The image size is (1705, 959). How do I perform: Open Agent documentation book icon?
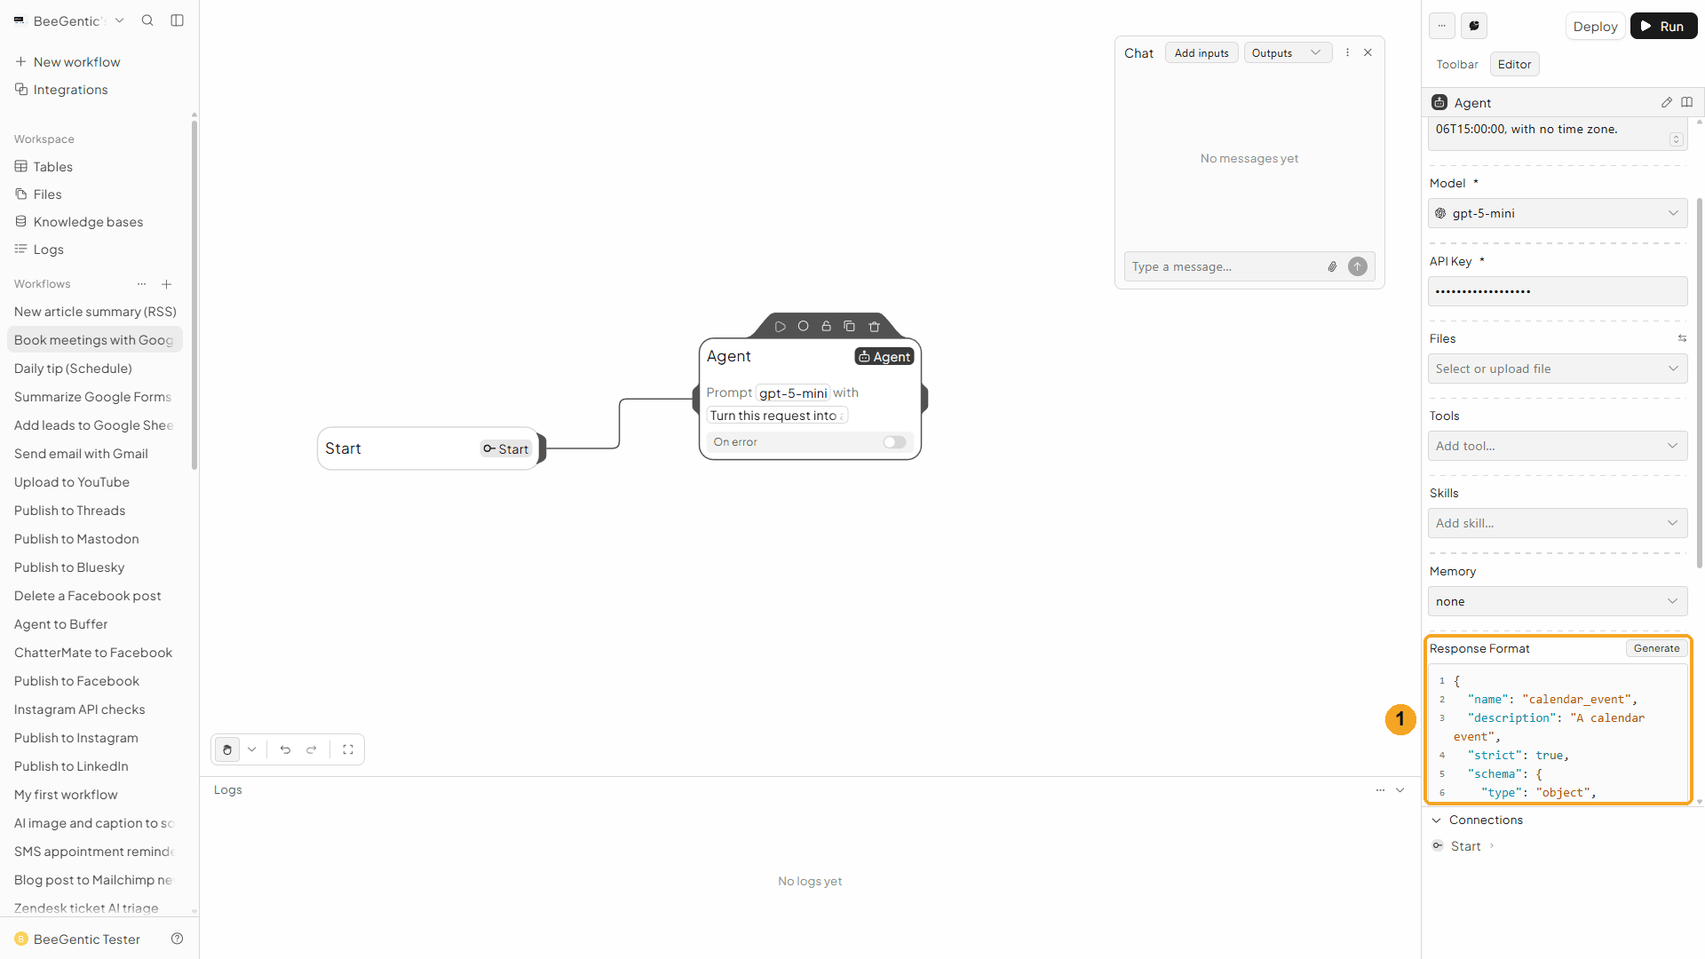click(1687, 103)
